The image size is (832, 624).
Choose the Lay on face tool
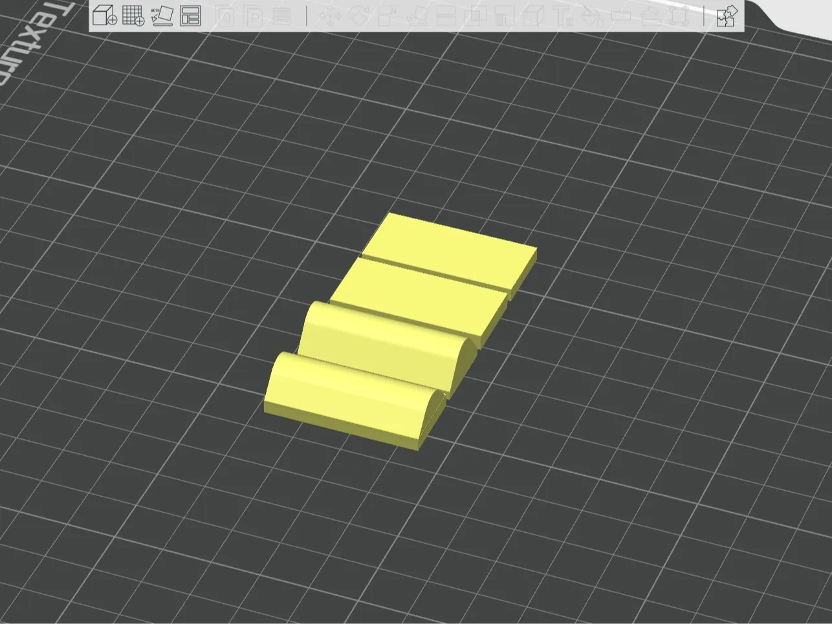tap(417, 16)
